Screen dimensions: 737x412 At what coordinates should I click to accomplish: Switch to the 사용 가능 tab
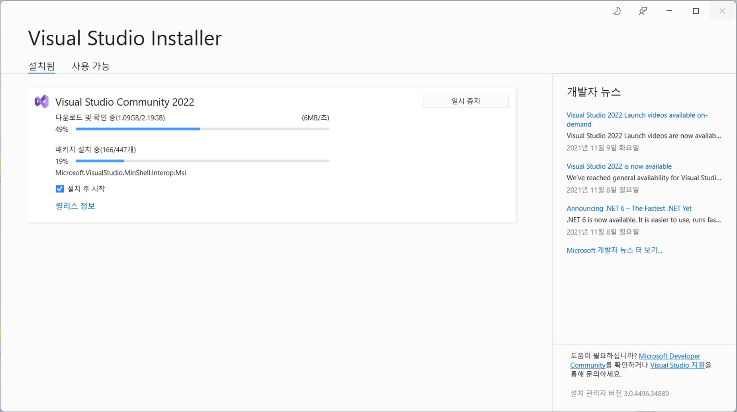pyautogui.click(x=91, y=66)
